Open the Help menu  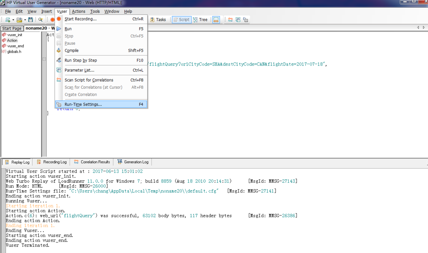[128, 11]
